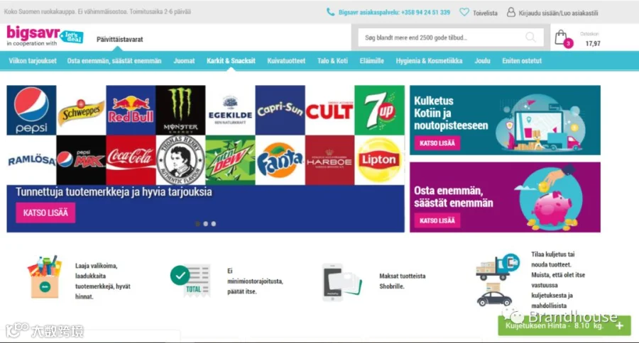Select the Coca-Cola brand logo
The image size is (639, 343).
click(x=131, y=160)
